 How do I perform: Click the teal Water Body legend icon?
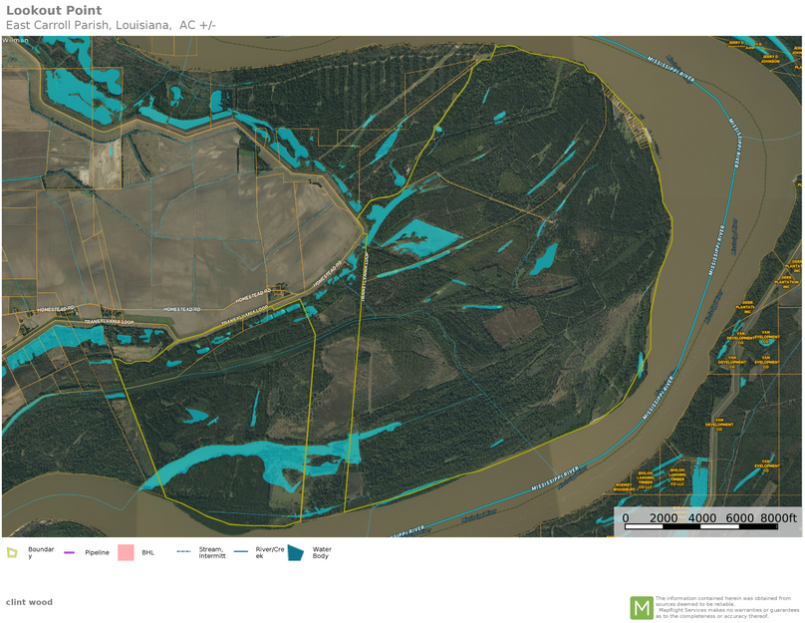pyautogui.click(x=296, y=552)
